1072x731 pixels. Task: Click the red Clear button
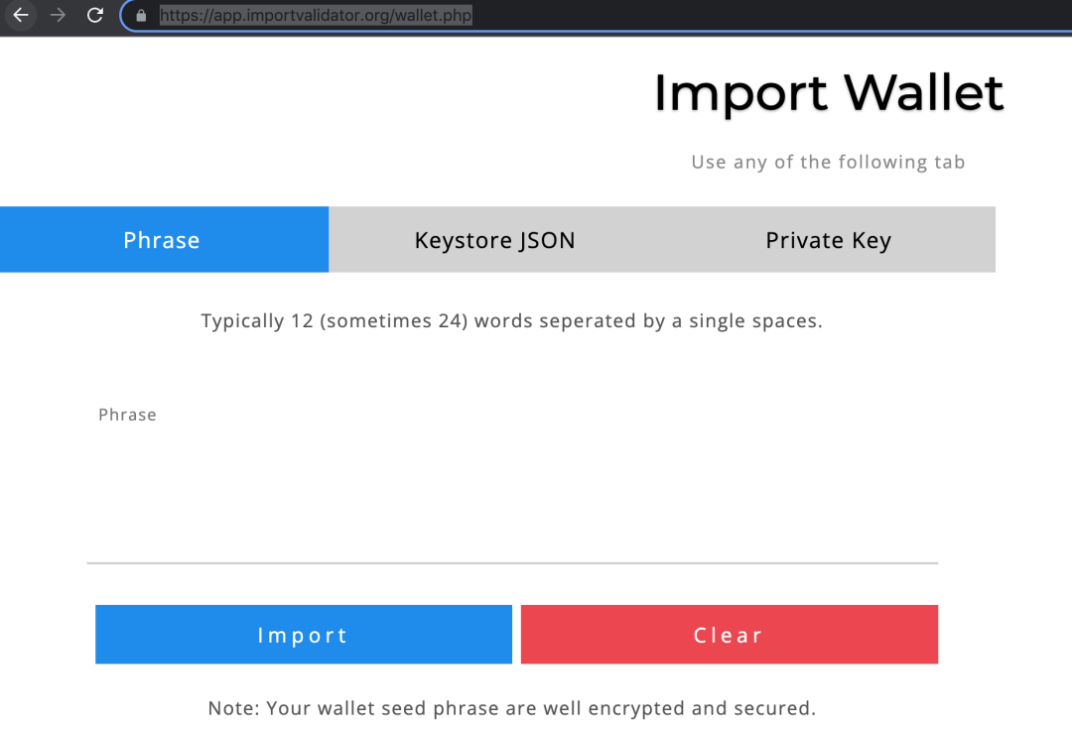[730, 634]
